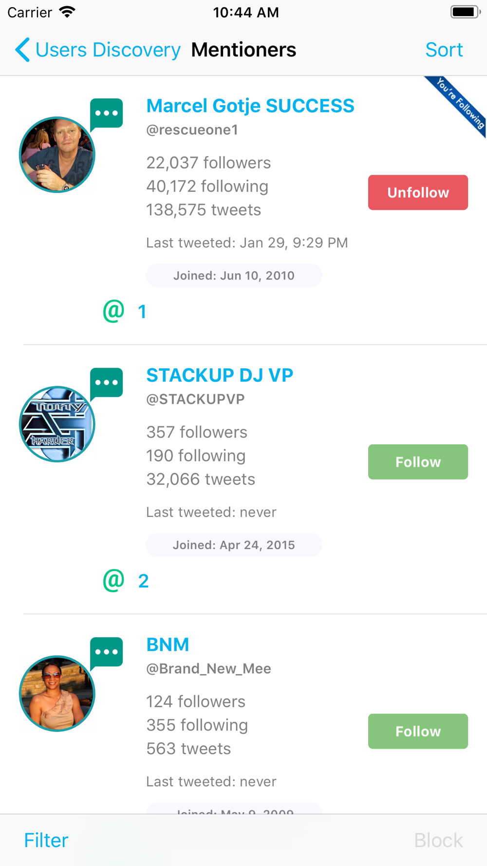The image size is (487, 866).
Task: Tap the @ mention icon for STACKUPVP
Action: (113, 580)
